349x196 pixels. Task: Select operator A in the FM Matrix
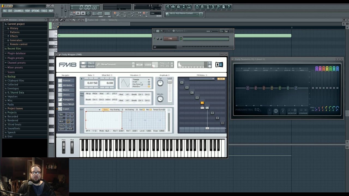[x=182, y=82]
